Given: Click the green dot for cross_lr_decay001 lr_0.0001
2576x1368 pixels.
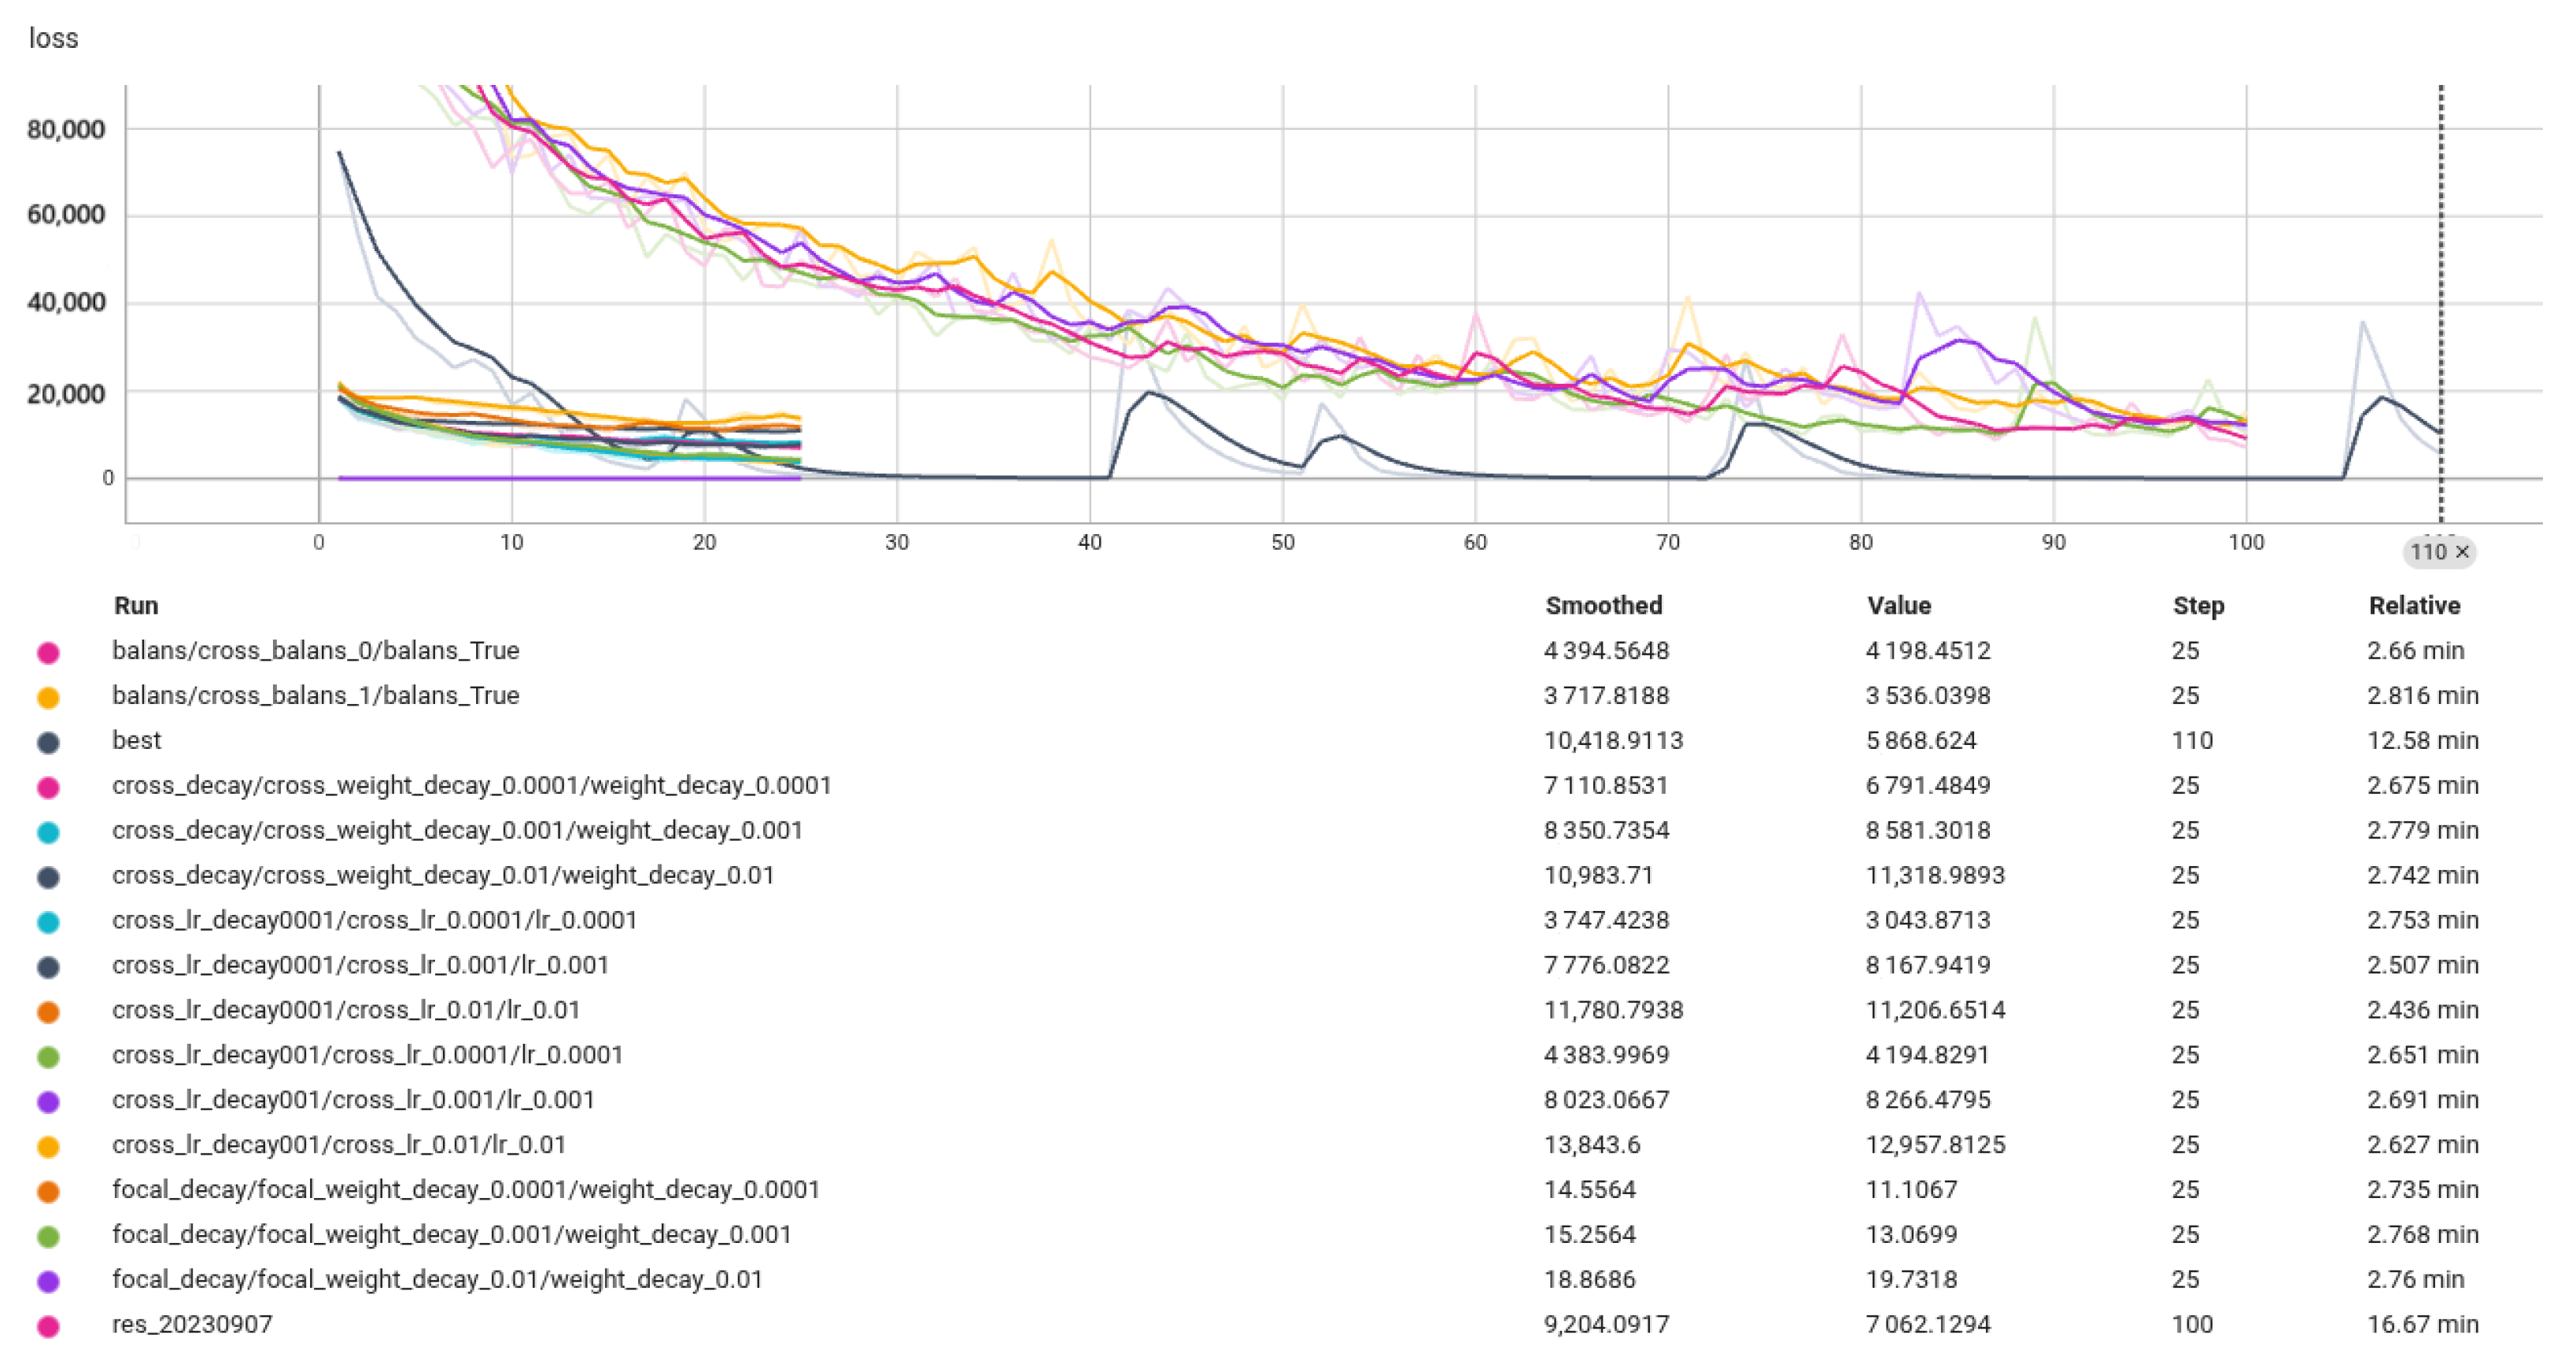Looking at the screenshot, I should (x=48, y=1057).
